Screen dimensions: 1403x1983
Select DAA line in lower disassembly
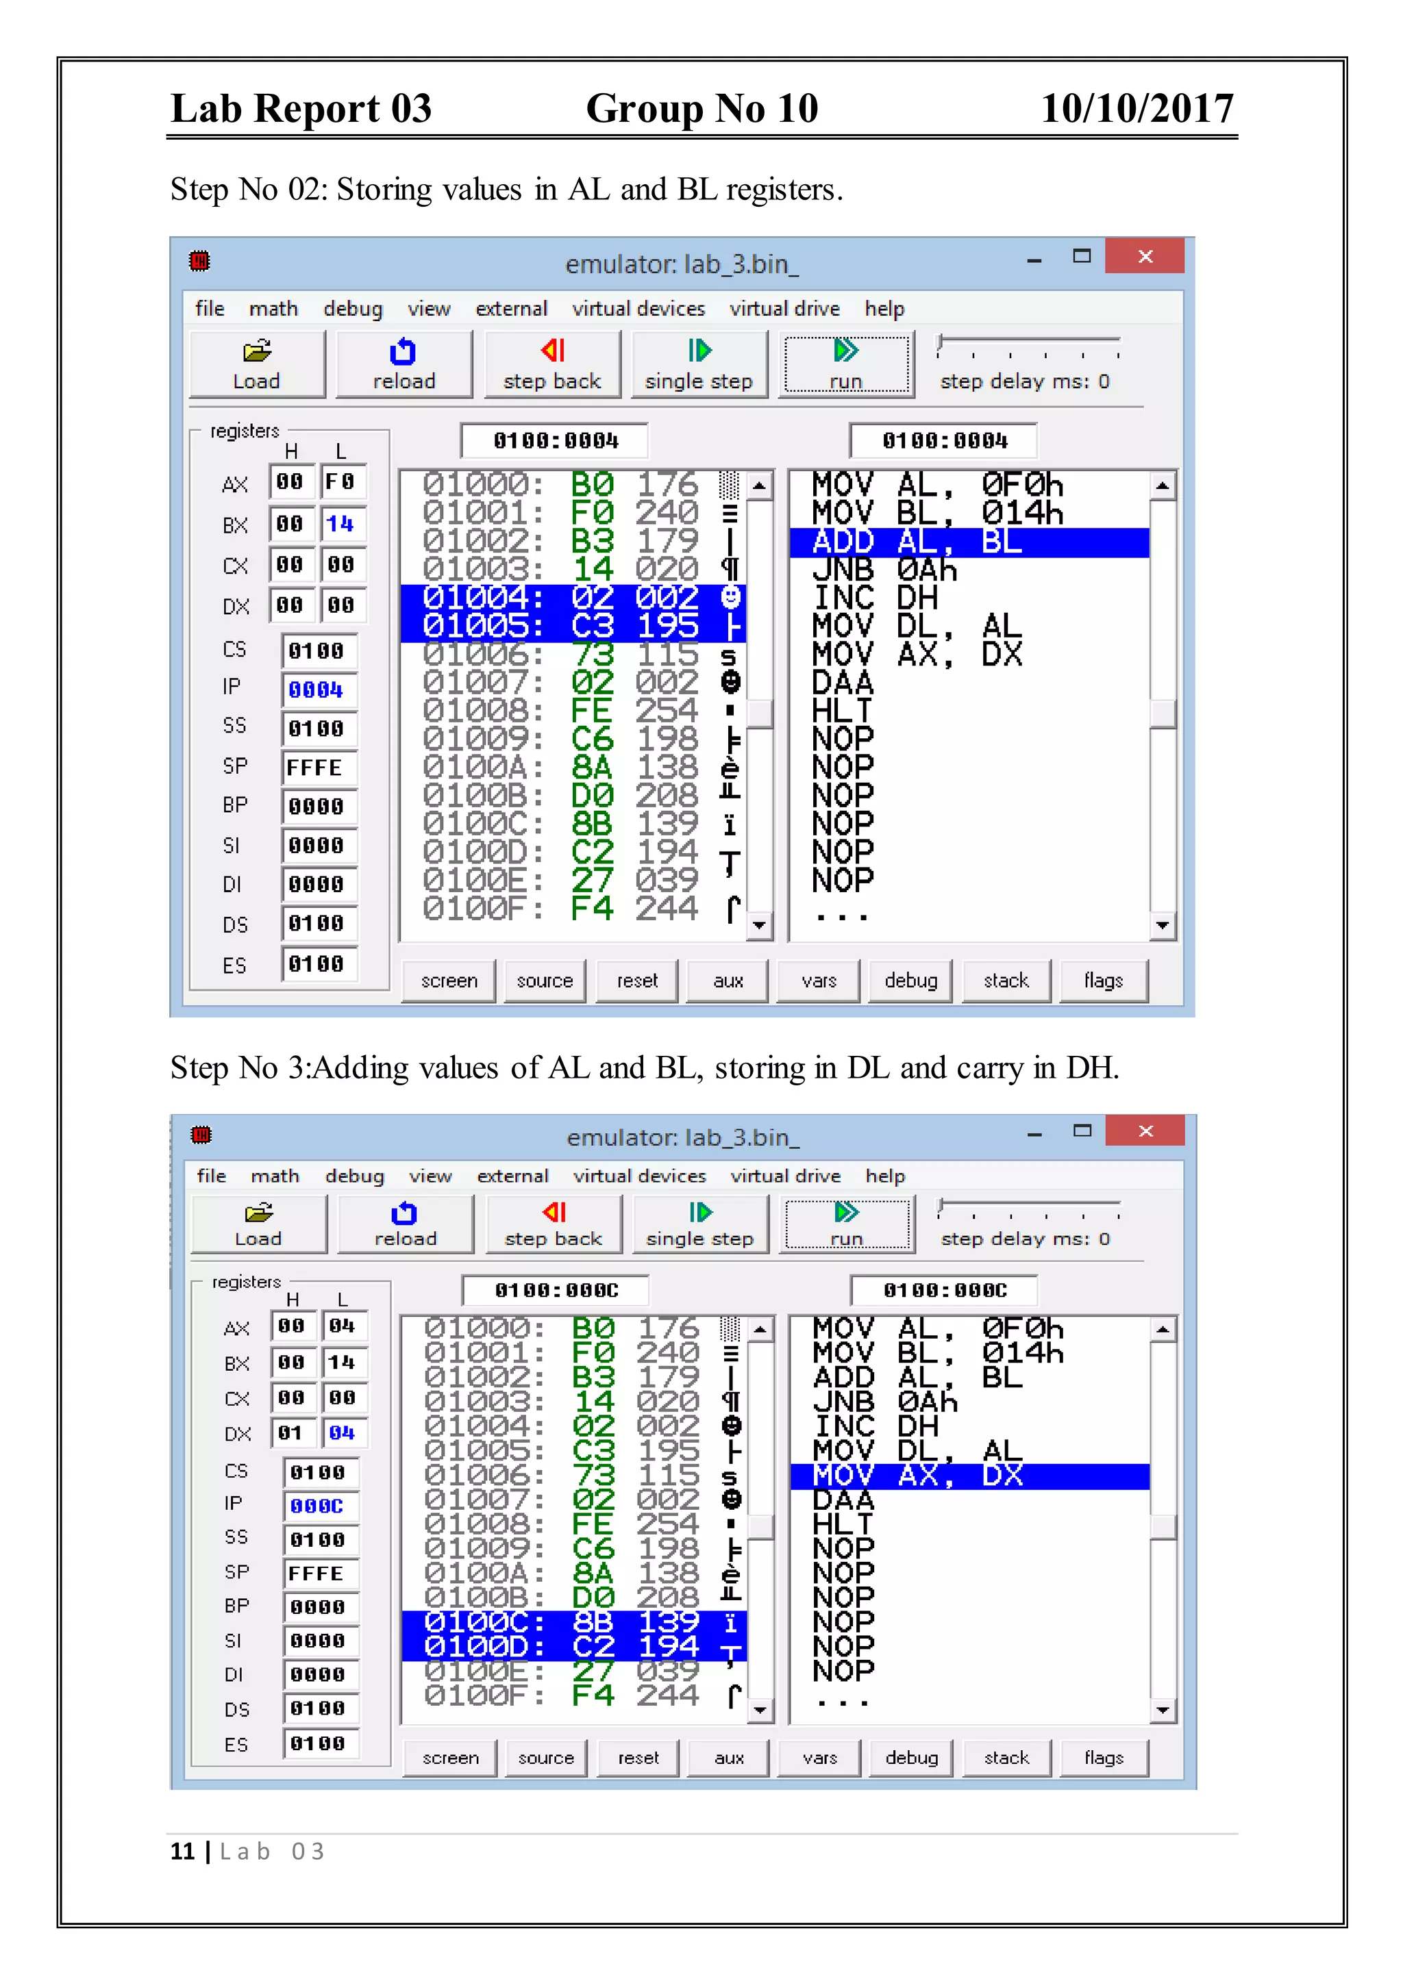970,1501
